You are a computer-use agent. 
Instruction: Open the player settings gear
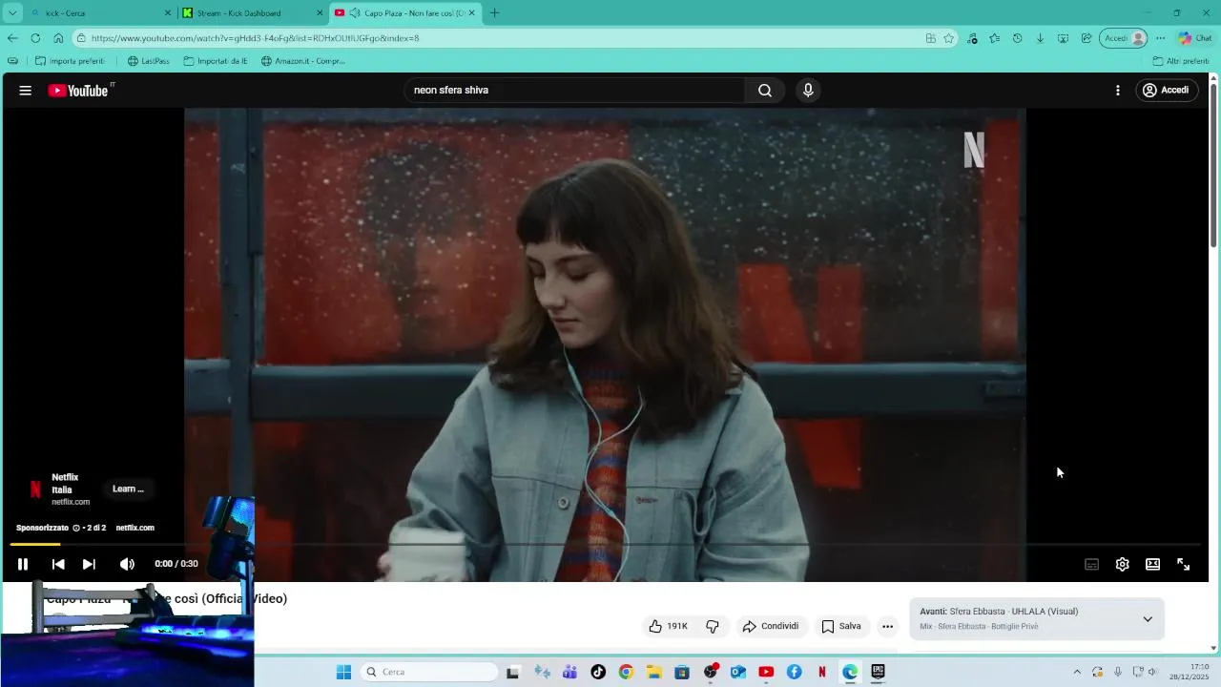tap(1123, 564)
